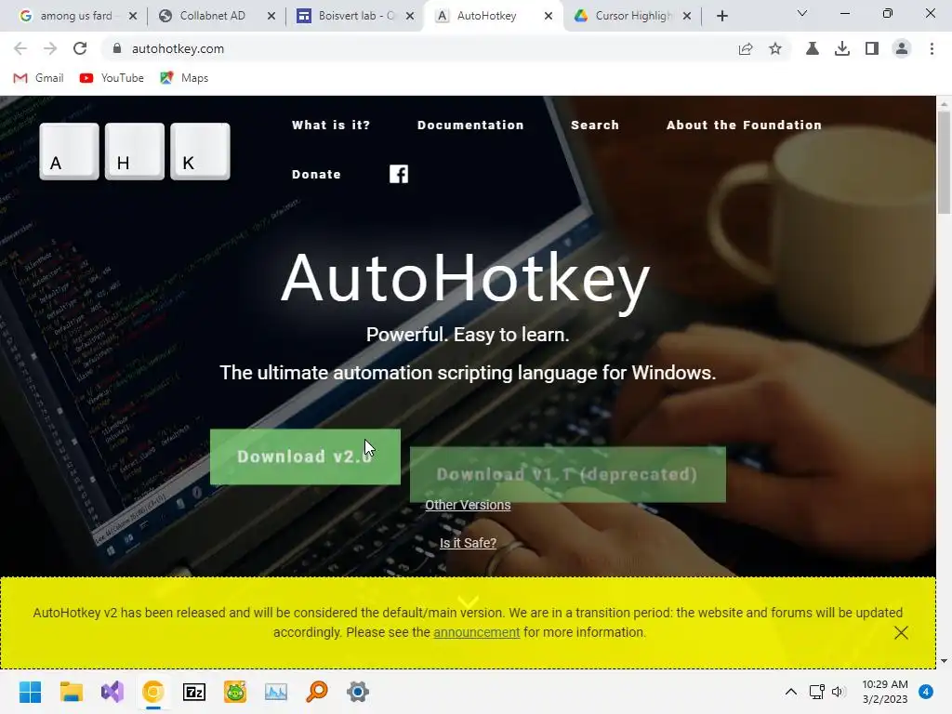This screenshot has height=714, width=952.
Task: Open the chart monitor app on taskbar
Action: click(x=275, y=692)
